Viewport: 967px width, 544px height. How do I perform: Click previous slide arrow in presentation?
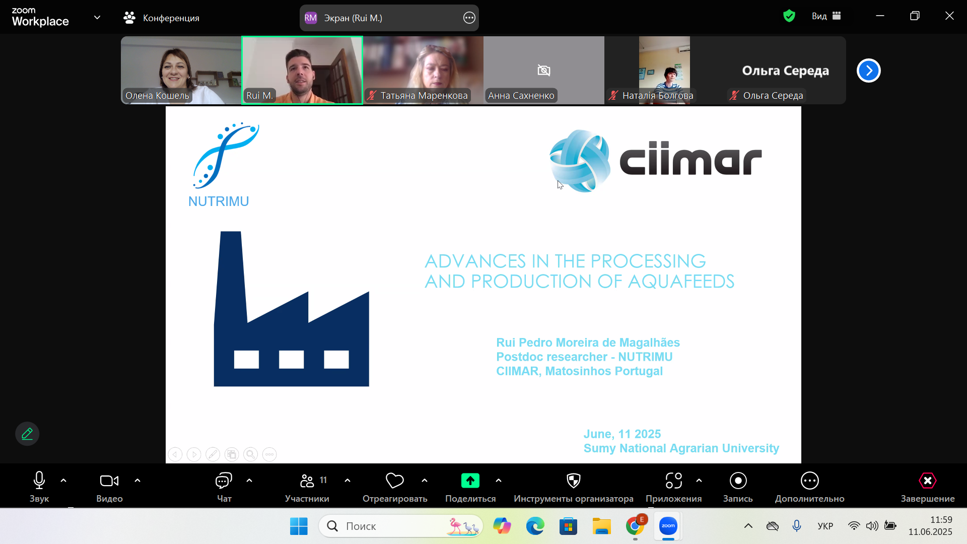coord(175,454)
